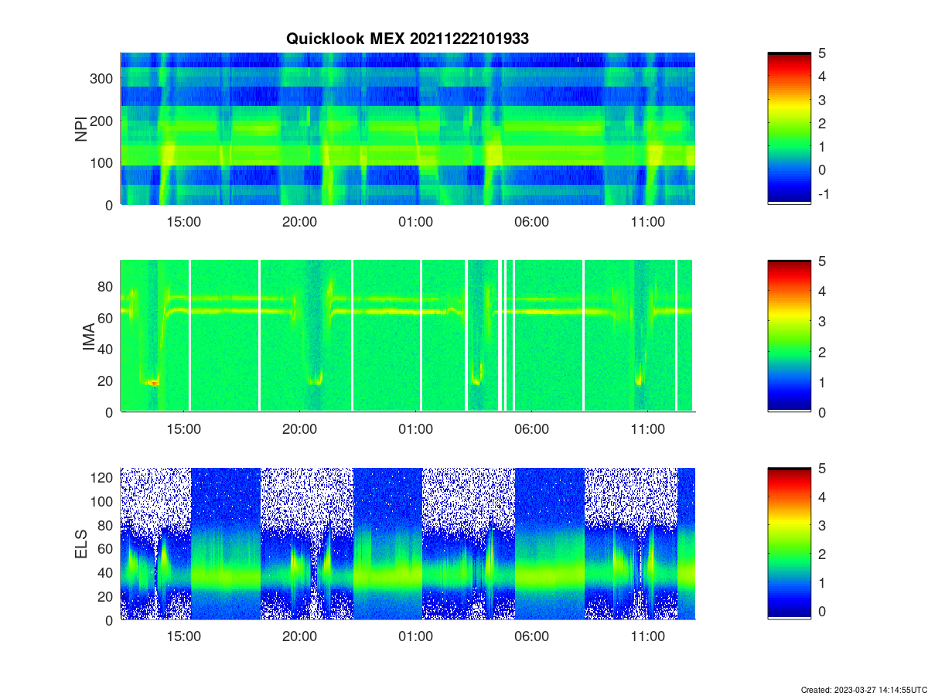Click the title 'Quicklook MEX 20211222101933'
This screenshot has width=928, height=696.
coord(408,39)
